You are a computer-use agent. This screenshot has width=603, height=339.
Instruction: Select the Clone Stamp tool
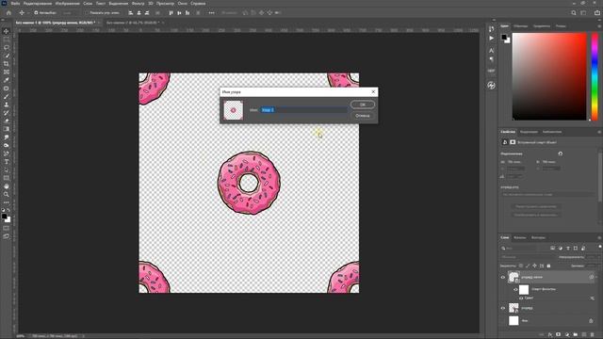point(7,105)
